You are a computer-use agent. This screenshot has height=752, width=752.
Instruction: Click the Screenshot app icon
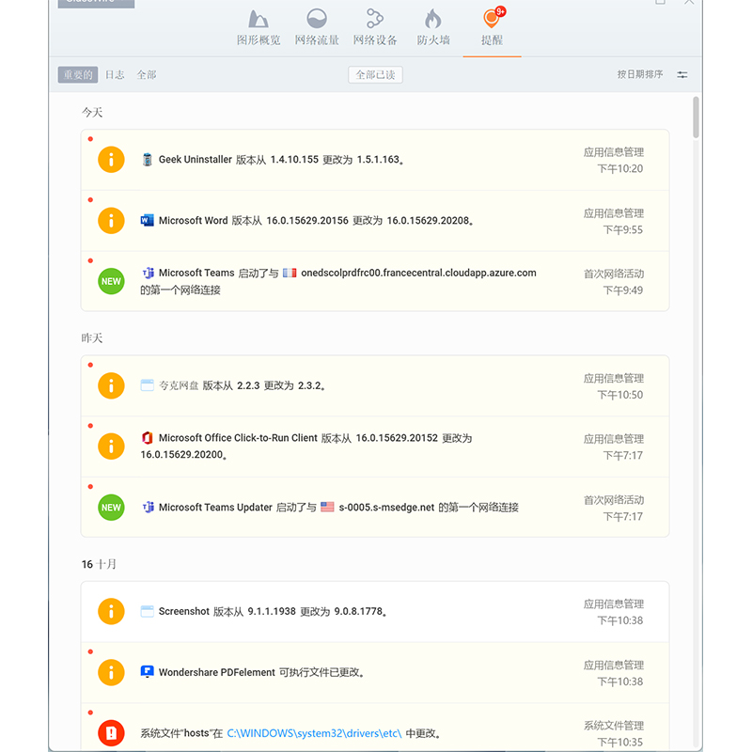(148, 611)
